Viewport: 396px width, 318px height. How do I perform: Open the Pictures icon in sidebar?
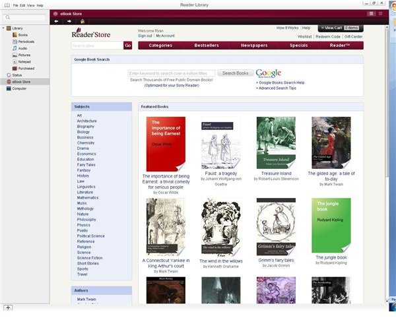pos(15,55)
